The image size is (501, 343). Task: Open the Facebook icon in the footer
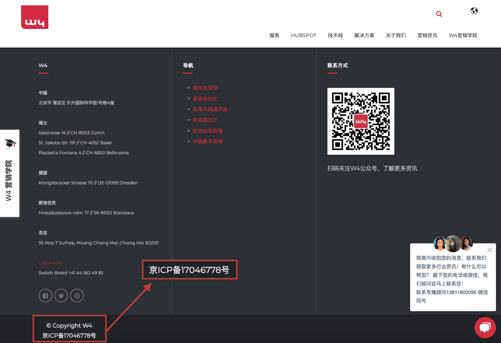[x=45, y=295]
